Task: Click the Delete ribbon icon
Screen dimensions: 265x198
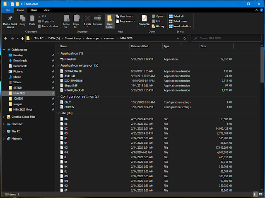Action: 87,18
